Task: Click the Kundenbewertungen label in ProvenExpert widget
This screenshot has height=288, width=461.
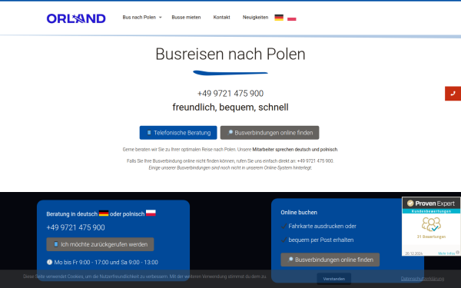Action: pyautogui.click(x=431, y=211)
